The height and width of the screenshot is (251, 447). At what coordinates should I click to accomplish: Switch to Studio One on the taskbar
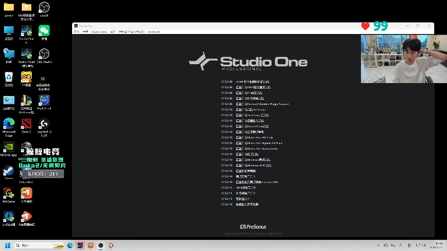click(x=80, y=245)
